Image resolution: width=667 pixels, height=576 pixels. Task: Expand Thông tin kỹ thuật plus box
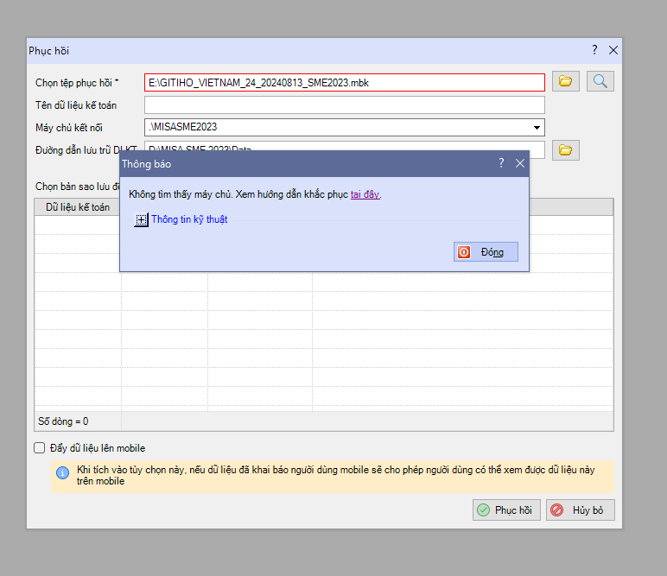[x=141, y=219]
